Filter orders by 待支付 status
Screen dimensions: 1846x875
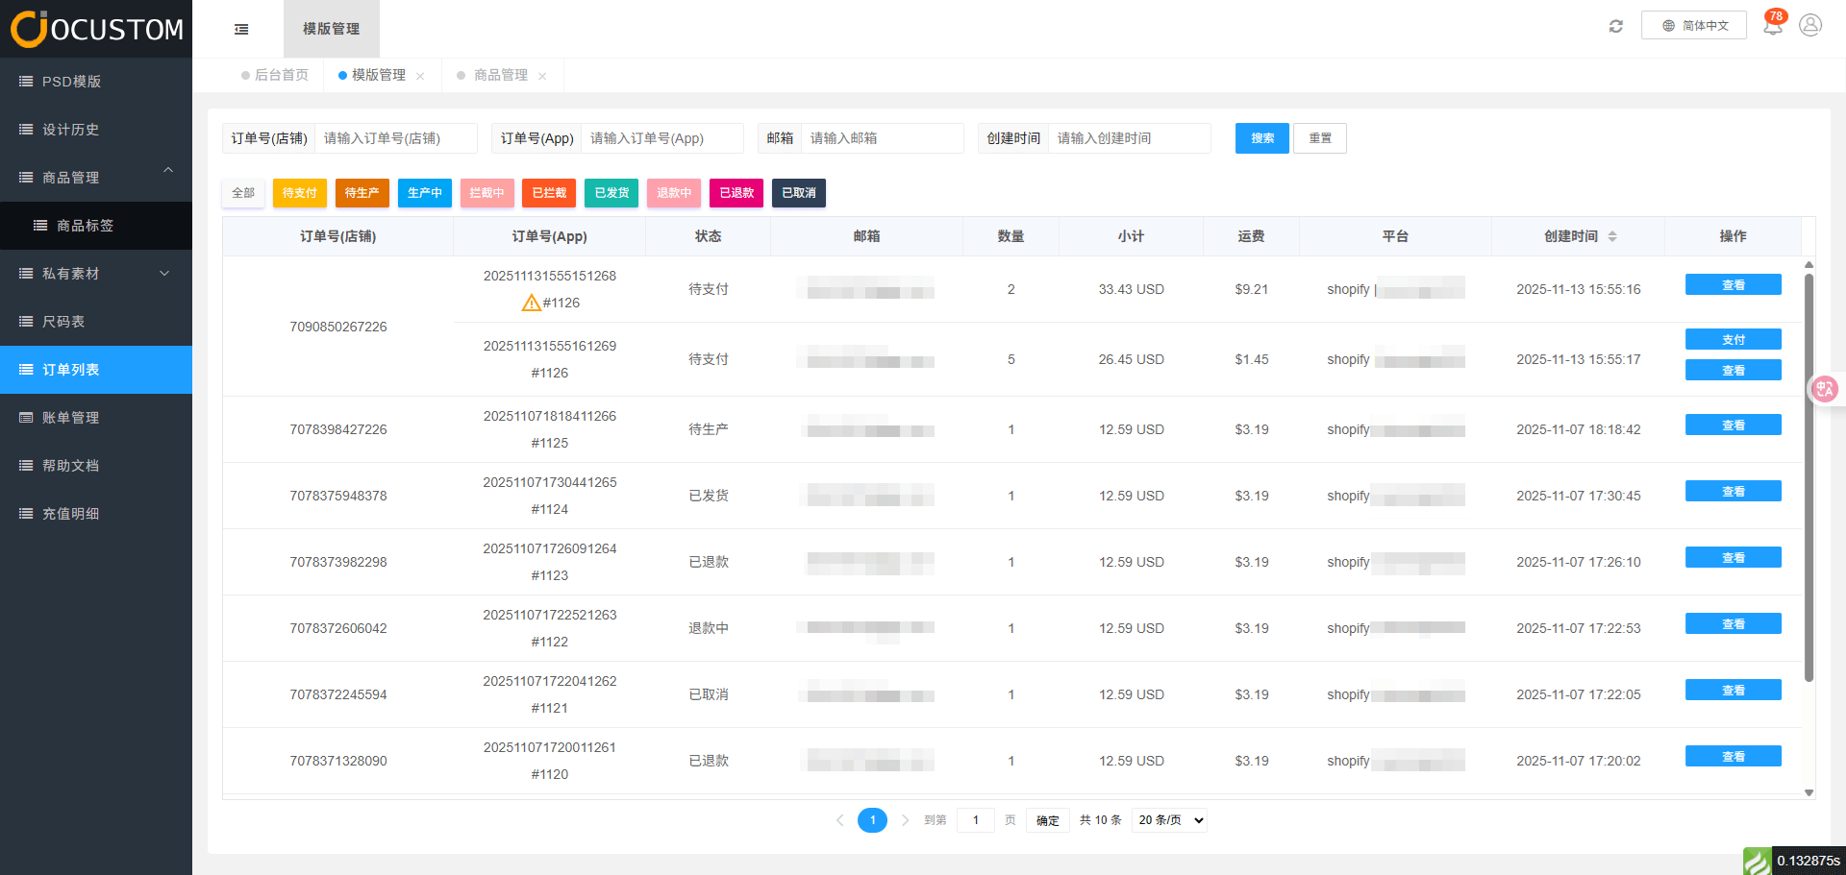[300, 193]
